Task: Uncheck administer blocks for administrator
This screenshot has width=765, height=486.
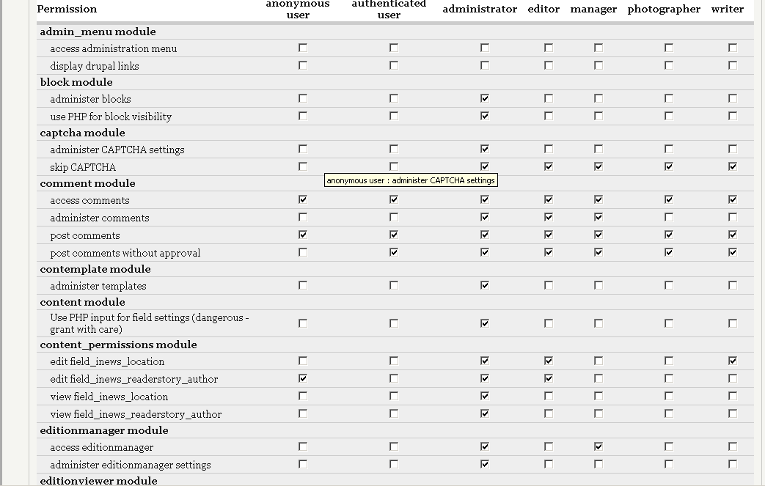Action: coord(485,98)
